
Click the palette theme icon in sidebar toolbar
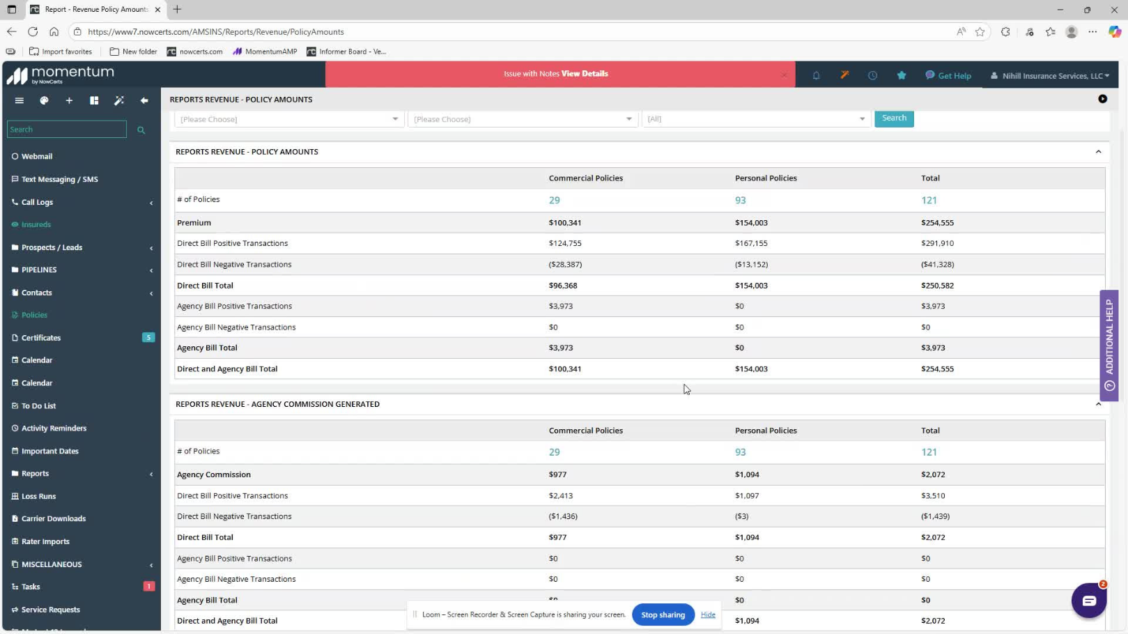(x=44, y=100)
